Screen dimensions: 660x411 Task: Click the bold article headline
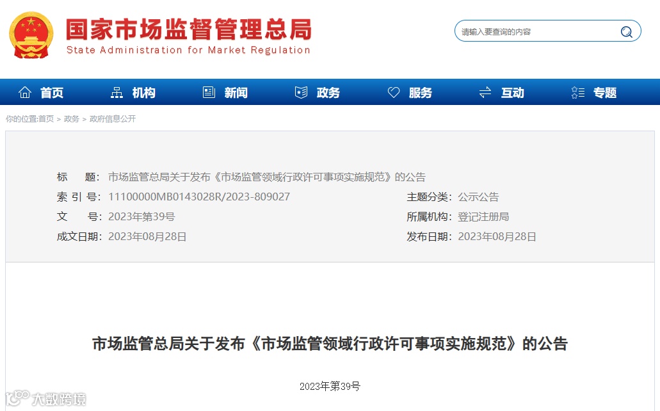pyautogui.click(x=330, y=344)
